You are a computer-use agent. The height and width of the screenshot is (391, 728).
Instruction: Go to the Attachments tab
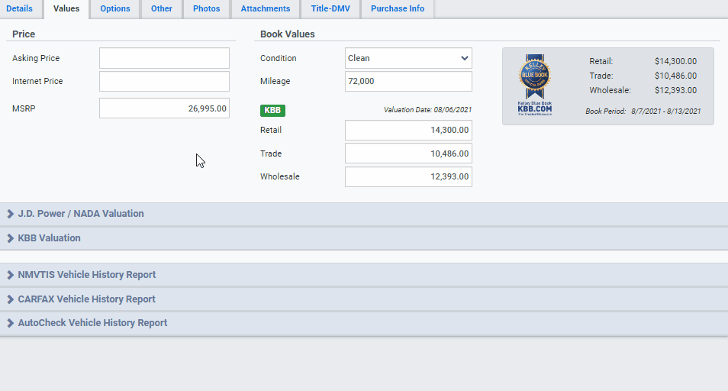pos(266,9)
